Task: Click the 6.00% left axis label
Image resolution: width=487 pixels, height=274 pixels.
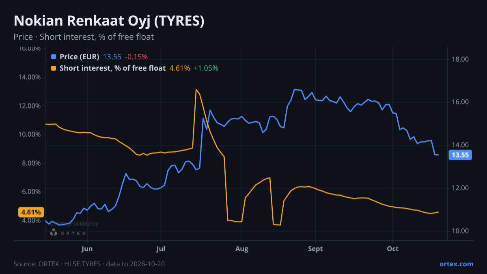Action: [30, 192]
